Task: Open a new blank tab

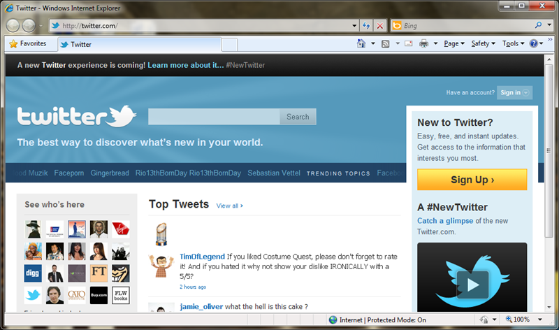Action: [230, 45]
